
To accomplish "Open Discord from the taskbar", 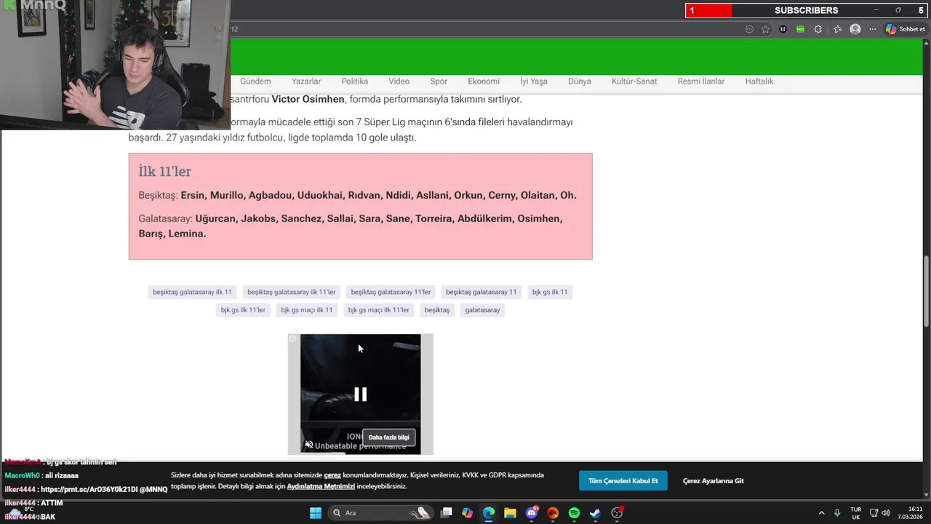I will (x=532, y=513).
